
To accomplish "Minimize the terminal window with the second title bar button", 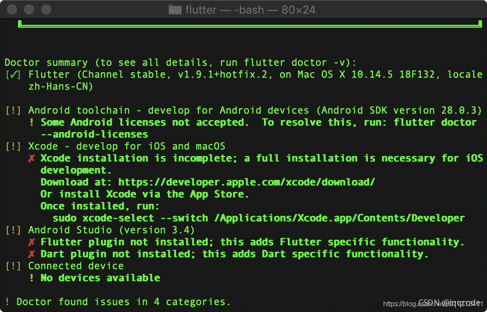I will coord(29,9).
